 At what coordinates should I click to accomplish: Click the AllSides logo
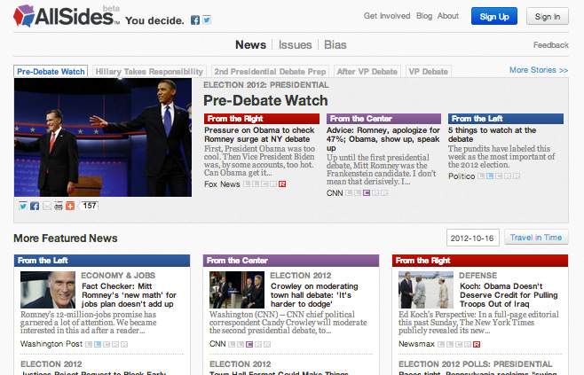click(67, 16)
